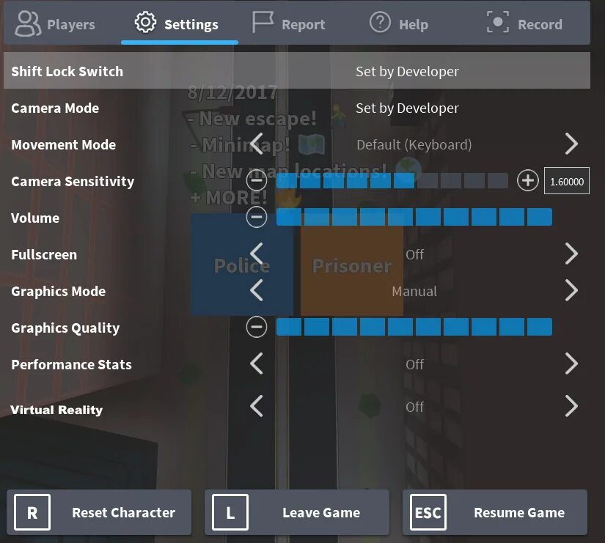Click Camera Mode Set by Developer value
Viewport: 605px width, 543px height.
(407, 108)
